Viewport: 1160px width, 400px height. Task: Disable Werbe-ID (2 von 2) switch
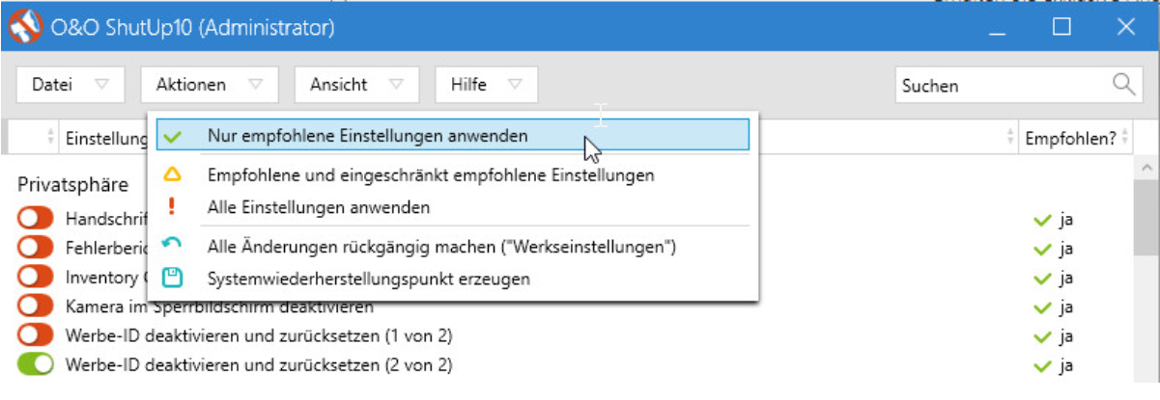pos(36,365)
